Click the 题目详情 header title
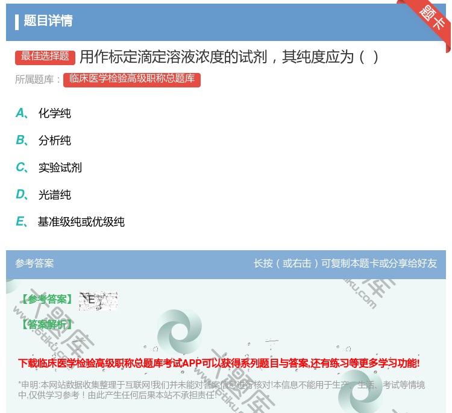Viewport: 452px width, 413px height. click(x=48, y=20)
